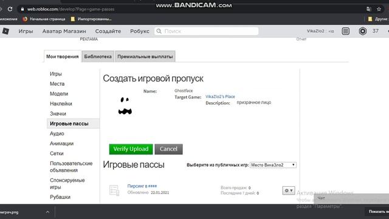
Task: Select Игры in the sidebar
Action: (x=56, y=74)
